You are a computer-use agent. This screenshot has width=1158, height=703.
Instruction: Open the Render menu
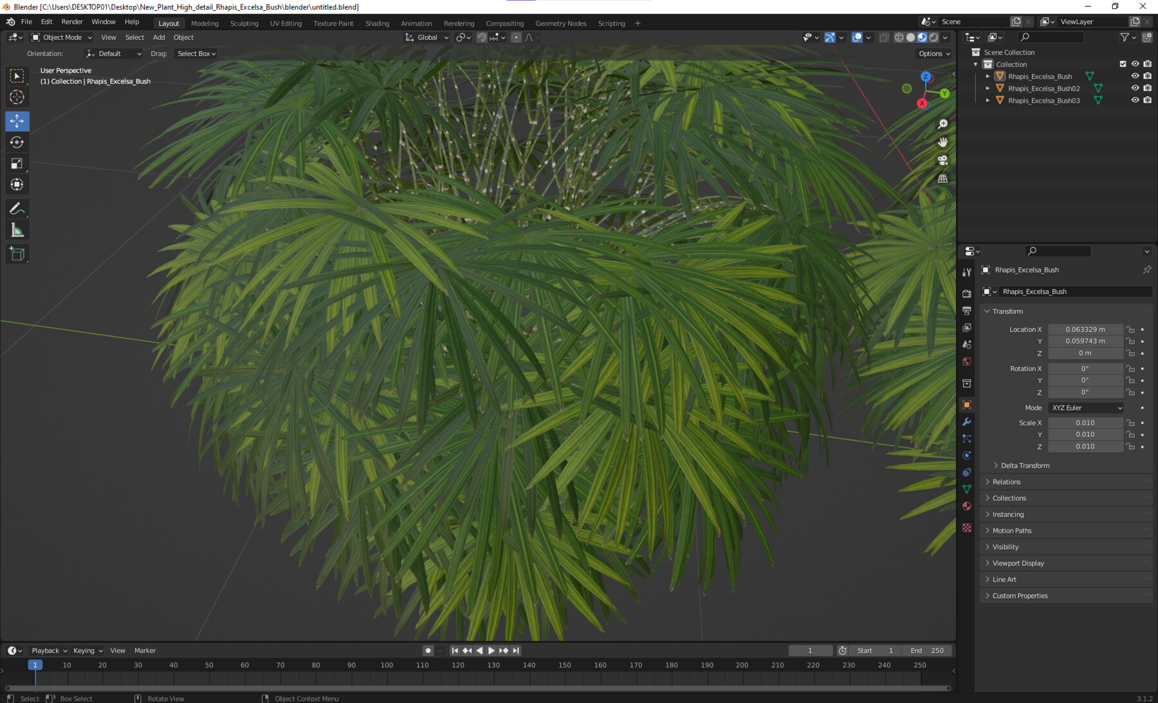[72, 21]
